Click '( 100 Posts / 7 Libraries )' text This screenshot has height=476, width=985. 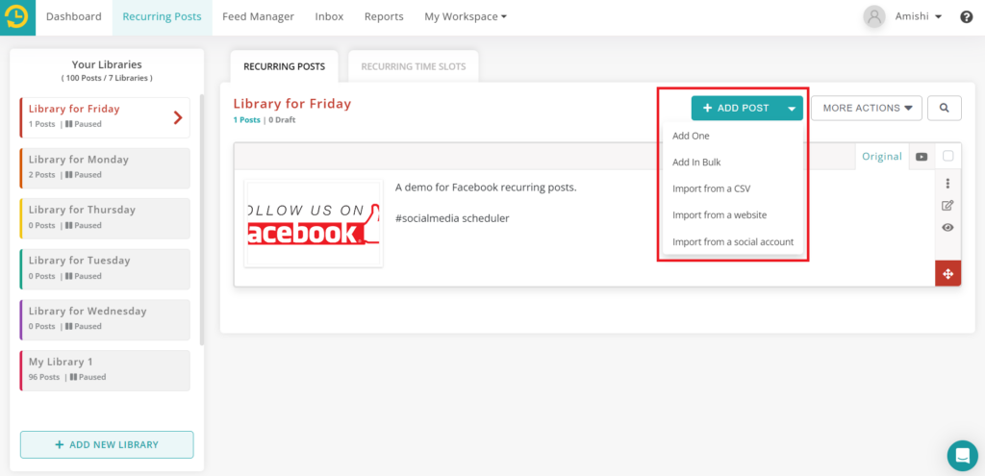click(107, 79)
